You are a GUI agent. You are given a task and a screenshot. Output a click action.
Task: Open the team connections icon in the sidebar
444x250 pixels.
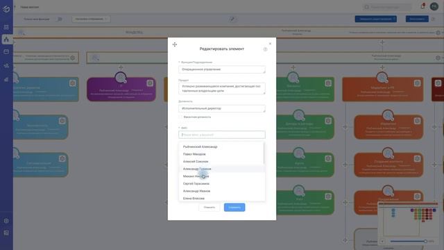(x=6, y=65)
